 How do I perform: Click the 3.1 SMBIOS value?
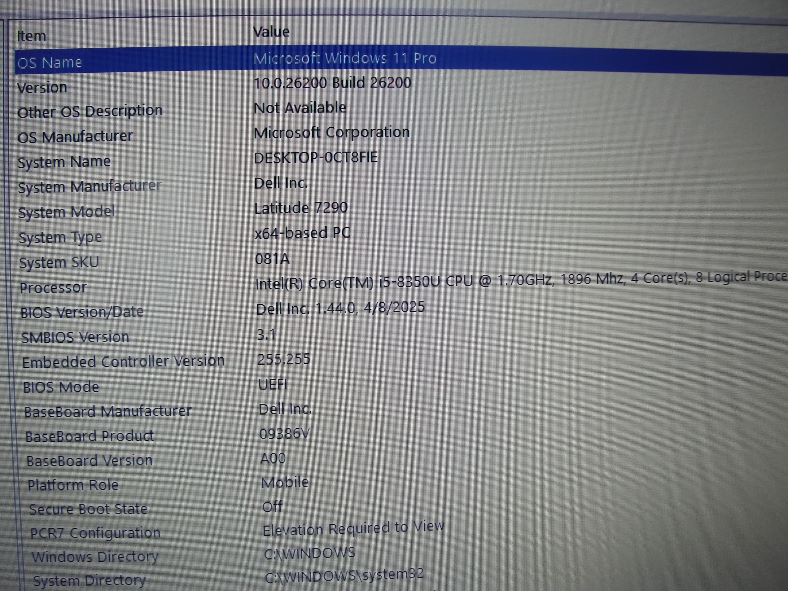pos(266,335)
